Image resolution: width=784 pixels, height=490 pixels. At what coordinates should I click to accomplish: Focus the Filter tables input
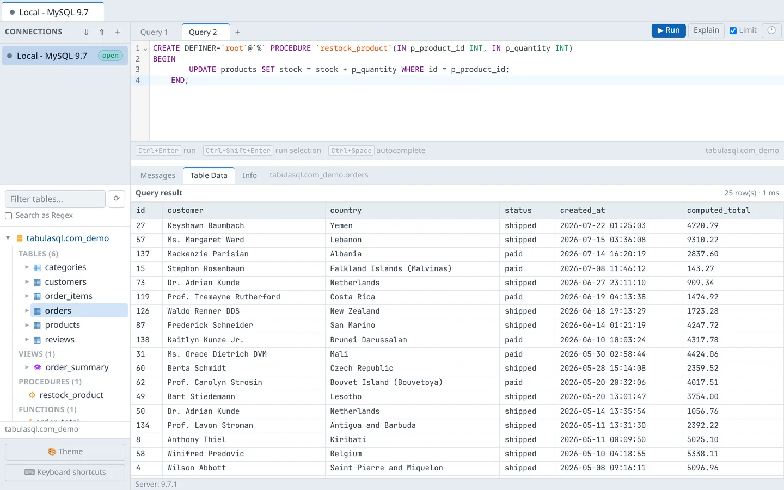tap(55, 199)
